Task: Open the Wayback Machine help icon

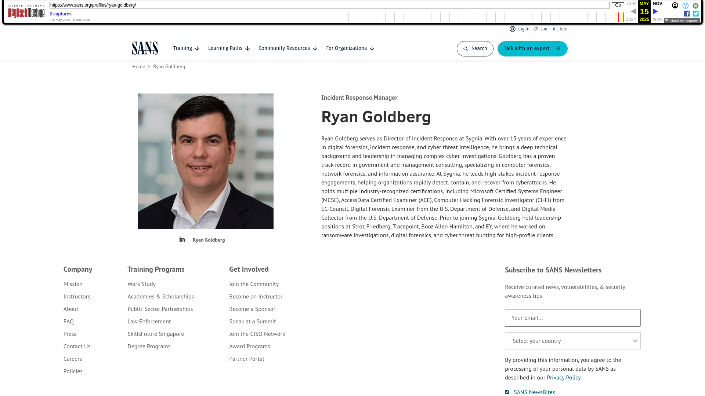Action: [685, 5]
